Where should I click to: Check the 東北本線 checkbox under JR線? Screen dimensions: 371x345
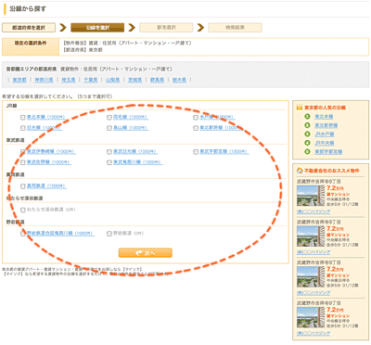[x=22, y=118]
